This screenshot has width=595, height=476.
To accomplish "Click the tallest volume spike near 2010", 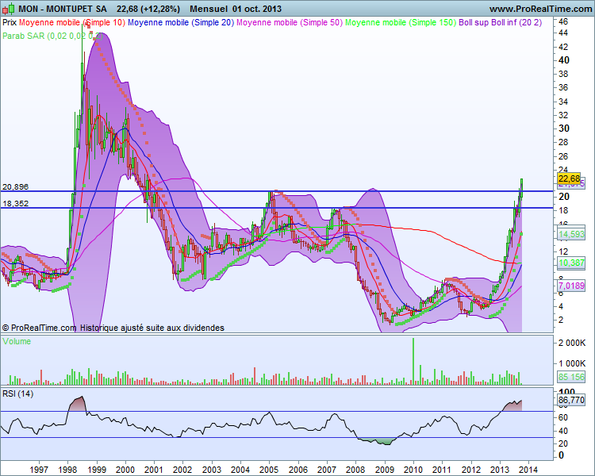I will (413, 361).
